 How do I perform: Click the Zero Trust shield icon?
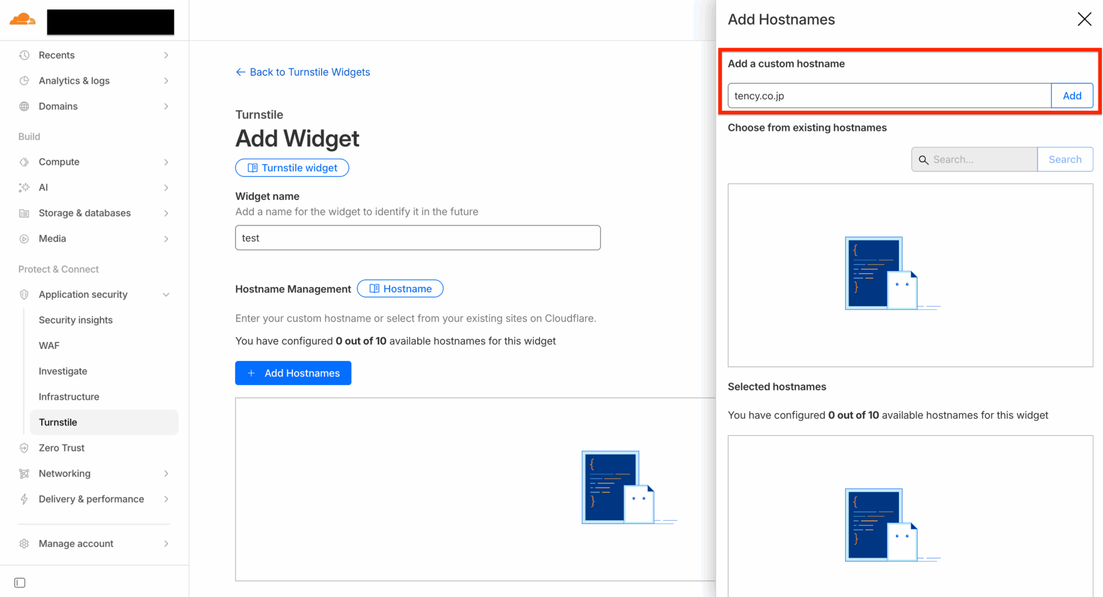point(24,448)
